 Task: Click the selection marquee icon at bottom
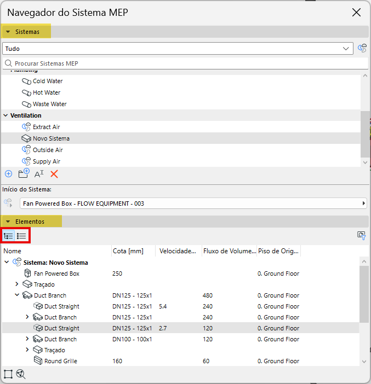[x=8, y=374]
